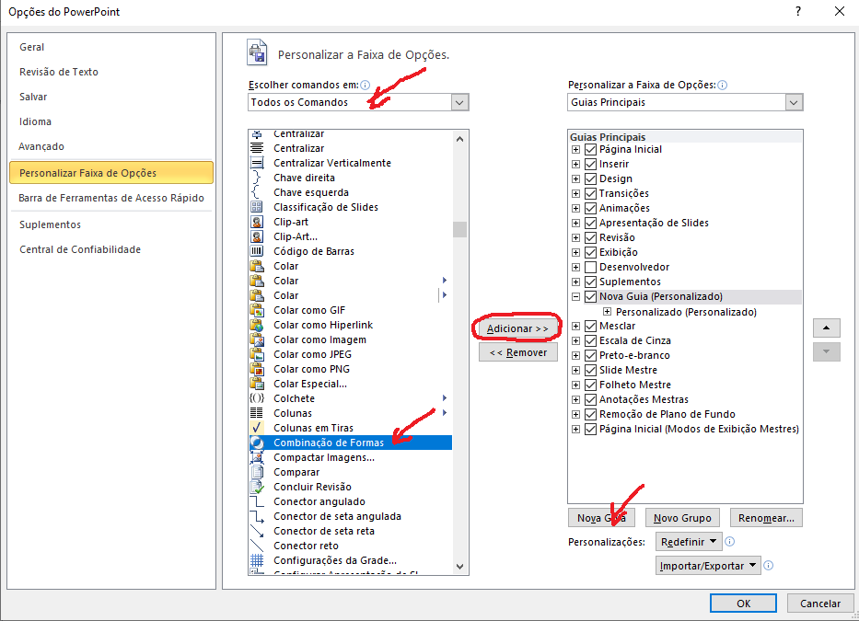Click the Colar como Hiperlink icon

[x=256, y=325]
